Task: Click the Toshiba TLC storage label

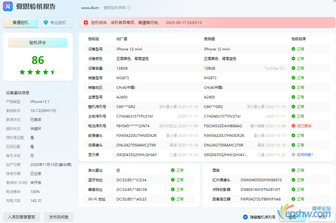Action: coord(275,68)
